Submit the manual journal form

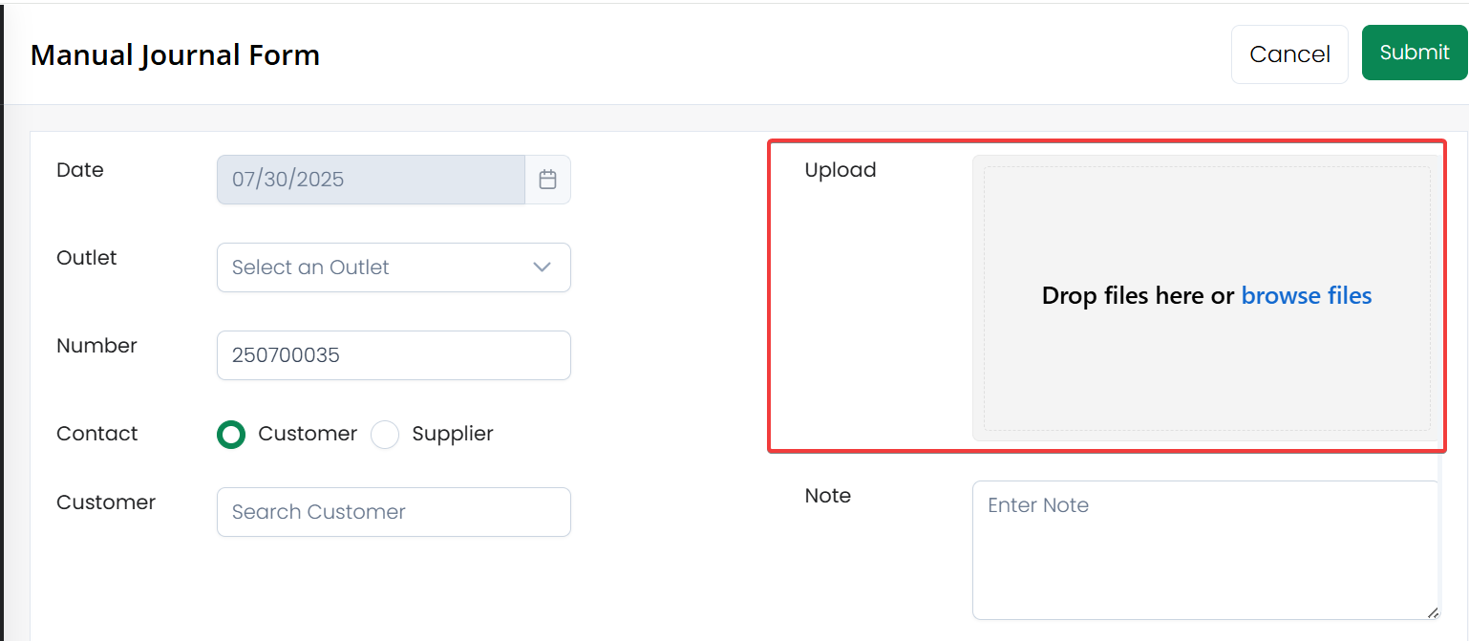click(1415, 53)
